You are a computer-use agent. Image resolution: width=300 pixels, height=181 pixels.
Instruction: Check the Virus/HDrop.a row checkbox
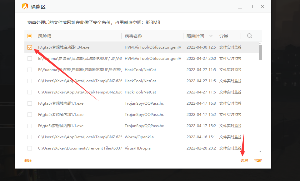(x=30, y=148)
